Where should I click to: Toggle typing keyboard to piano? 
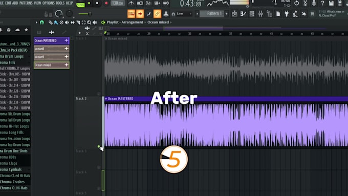[x=131, y=14]
